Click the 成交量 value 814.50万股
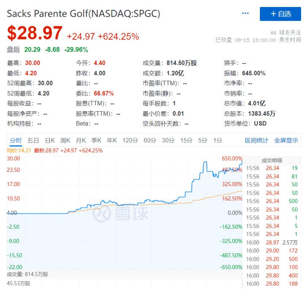Screen dimensions: 307x290 coord(182,63)
